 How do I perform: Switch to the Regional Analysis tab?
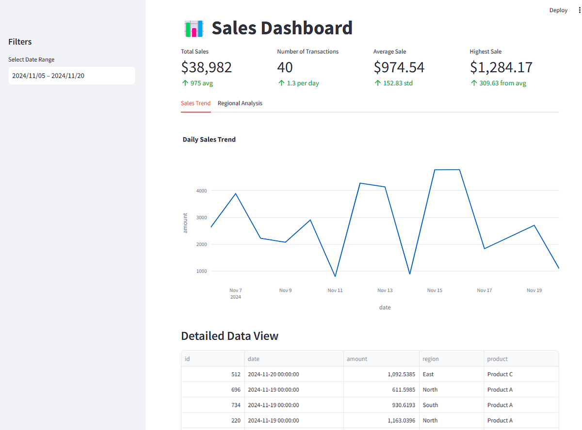tap(240, 103)
